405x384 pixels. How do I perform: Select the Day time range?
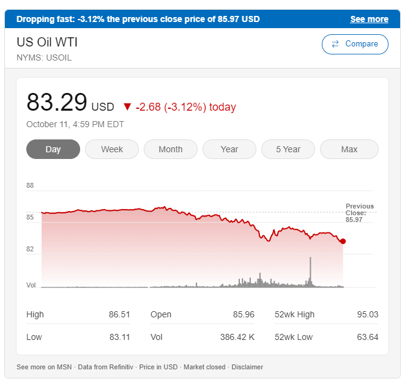pyautogui.click(x=53, y=149)
